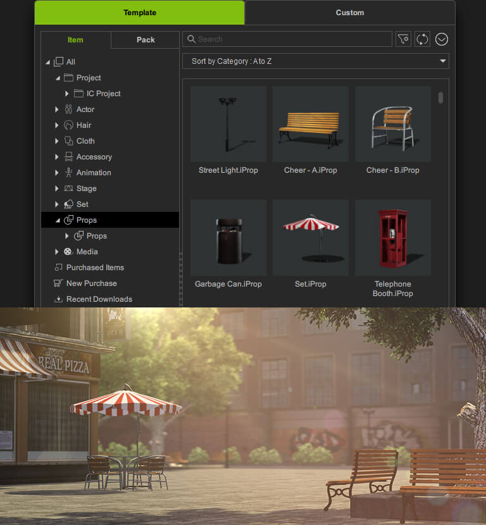Click the highlighted Props shapes icon
The width and height of the screenshot is (486, 525).
tap(69, 220)
